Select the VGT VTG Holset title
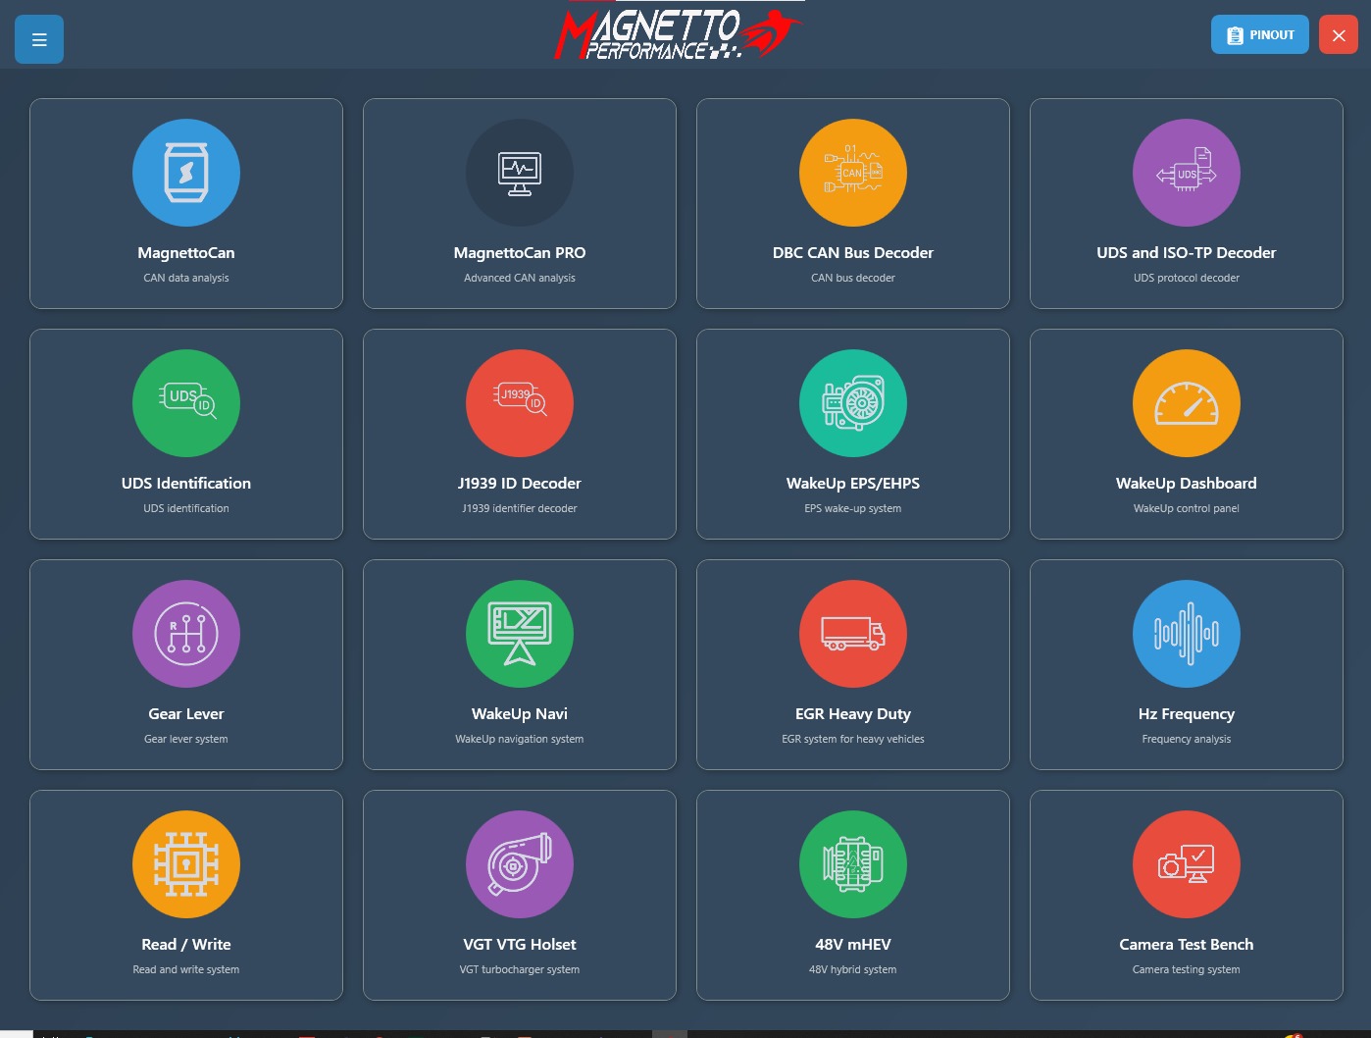Screen dimensions: 1371x1038 click(x=520, y=944)
